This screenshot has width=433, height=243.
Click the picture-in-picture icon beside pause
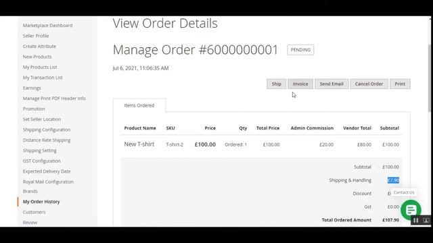point(426,220)
